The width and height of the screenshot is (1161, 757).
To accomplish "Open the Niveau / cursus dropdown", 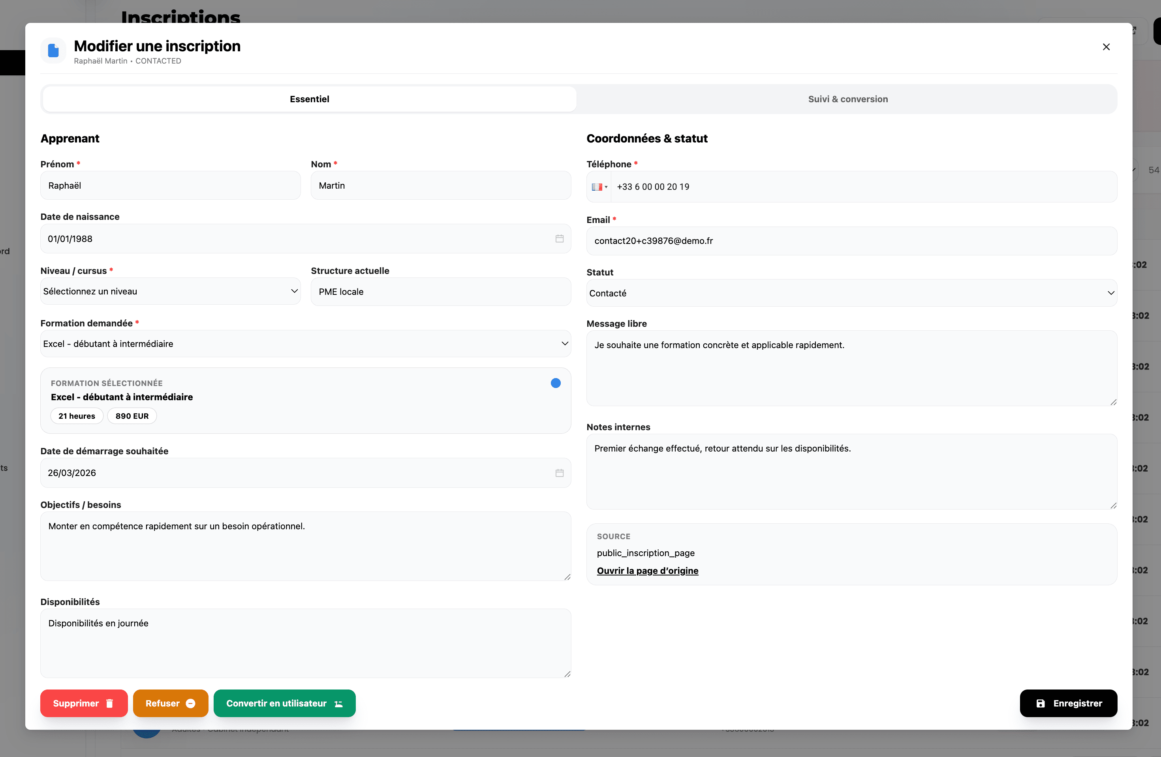I will click(170, 291).
